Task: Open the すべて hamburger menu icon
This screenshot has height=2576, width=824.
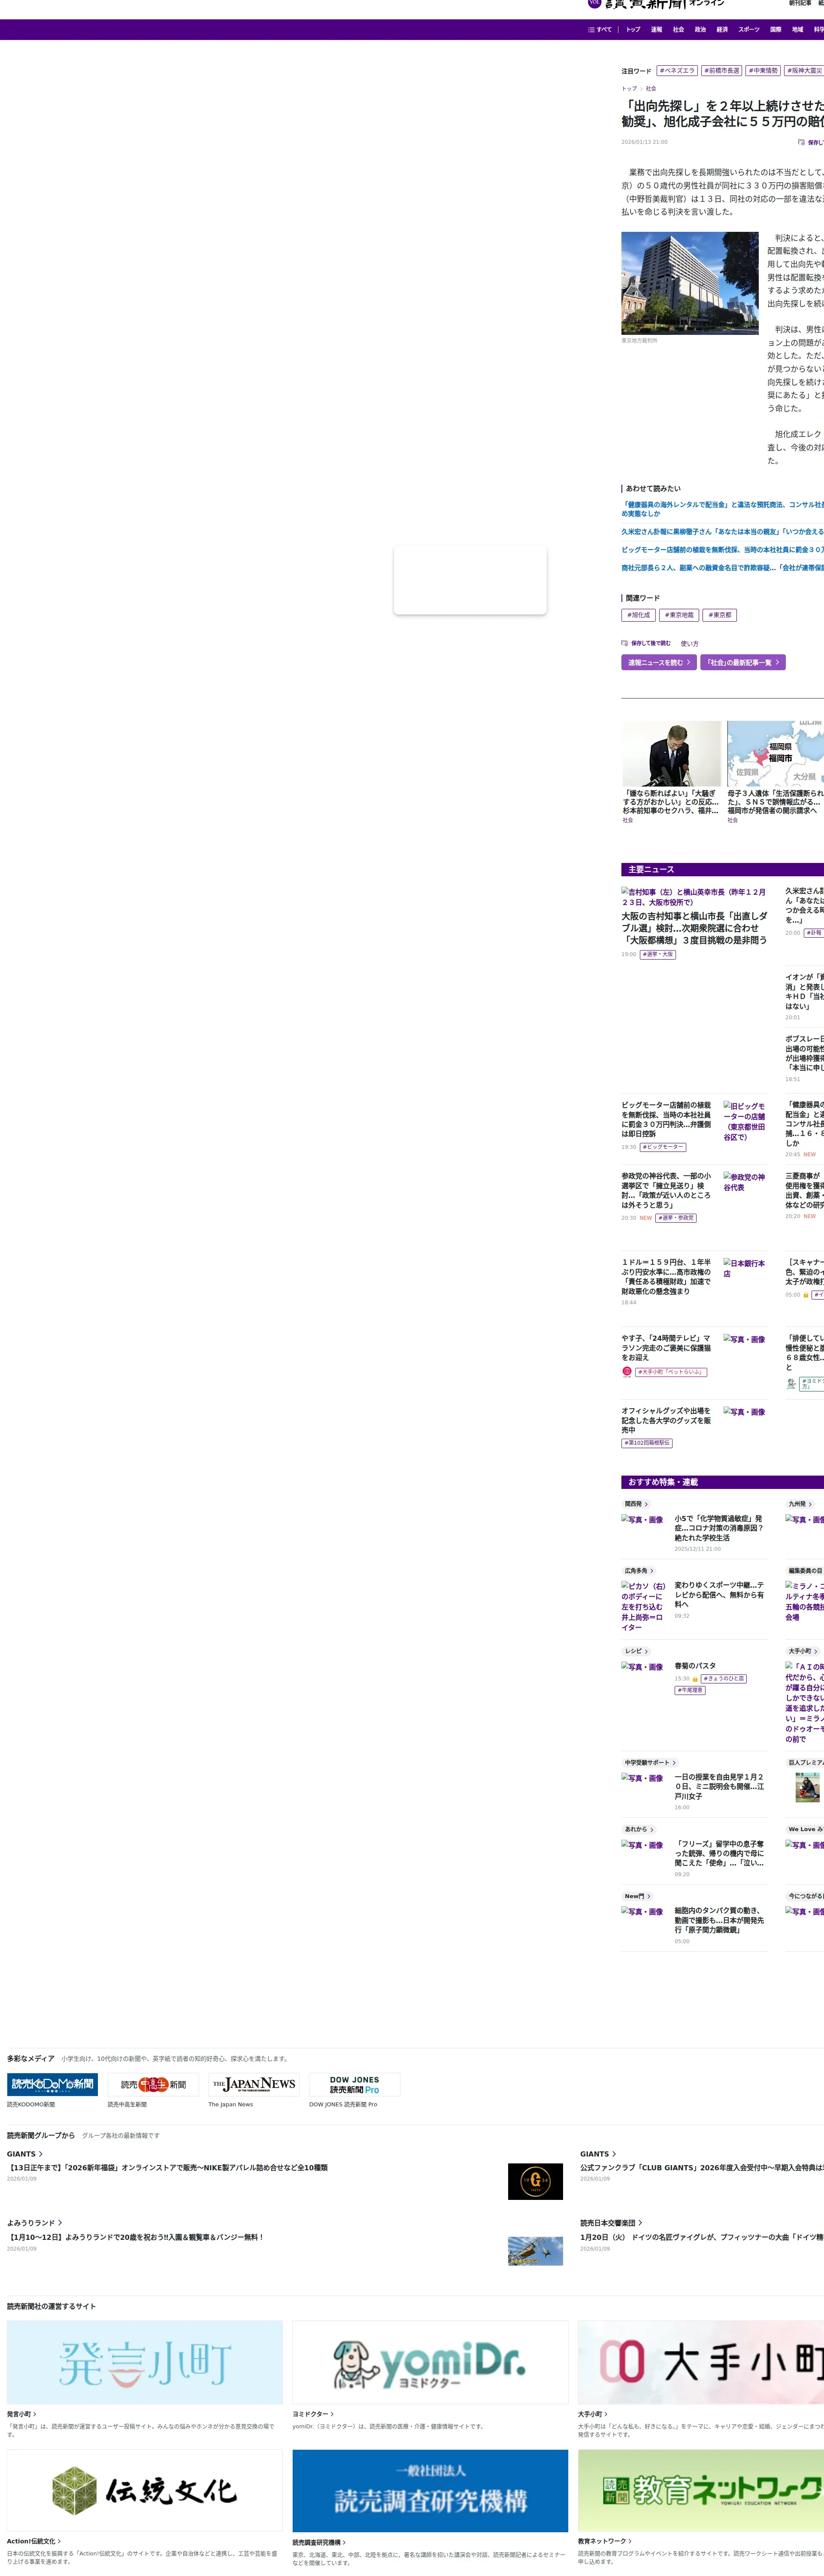Action: click(591, 30)
